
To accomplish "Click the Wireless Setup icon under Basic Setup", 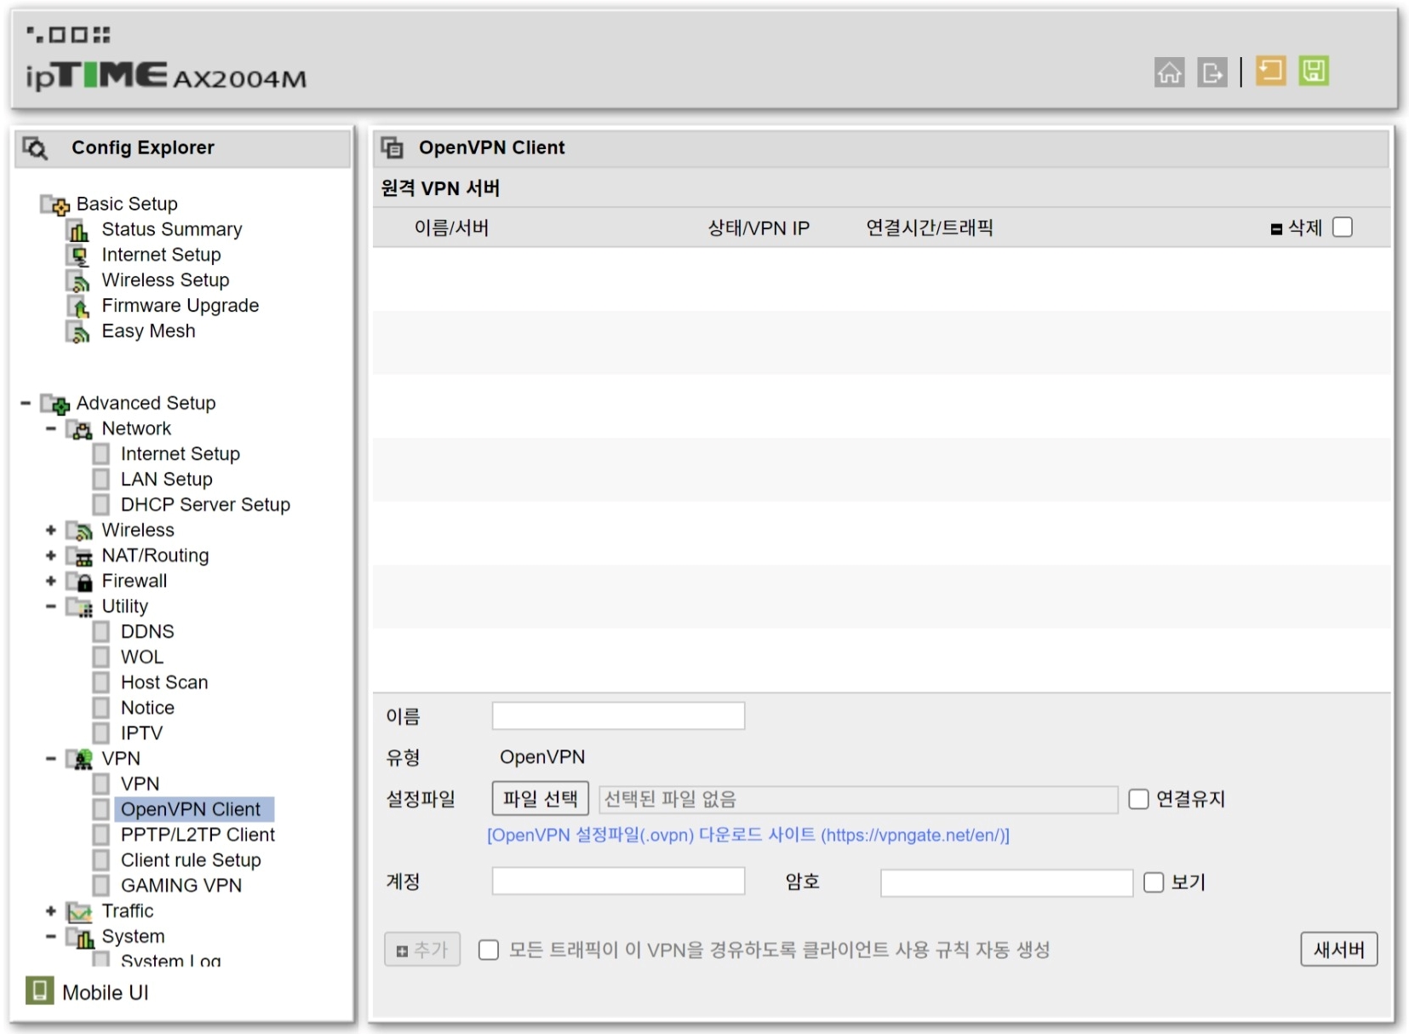I will [78, 281].
